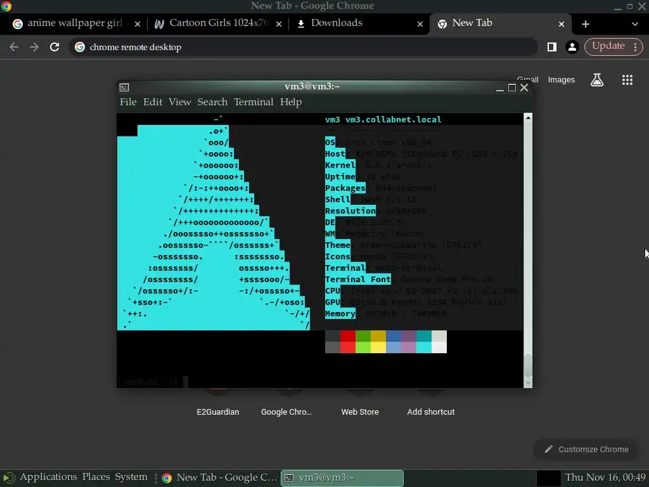Open the Chrome three-dot menu
The height and width of the screenshot is (487, 649).
635,47
